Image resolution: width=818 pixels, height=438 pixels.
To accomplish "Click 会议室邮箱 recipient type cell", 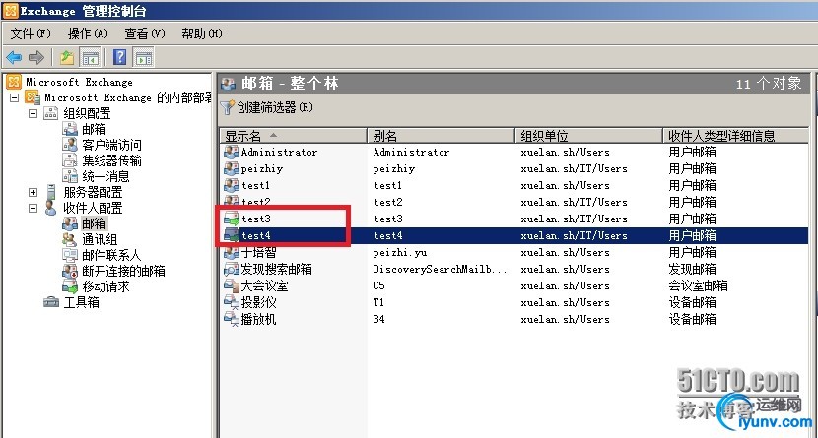I will pyautogui.click(x=698, y=285).
